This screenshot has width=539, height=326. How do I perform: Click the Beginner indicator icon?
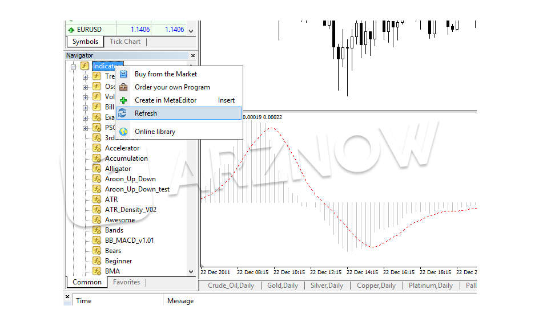[97, 261]
